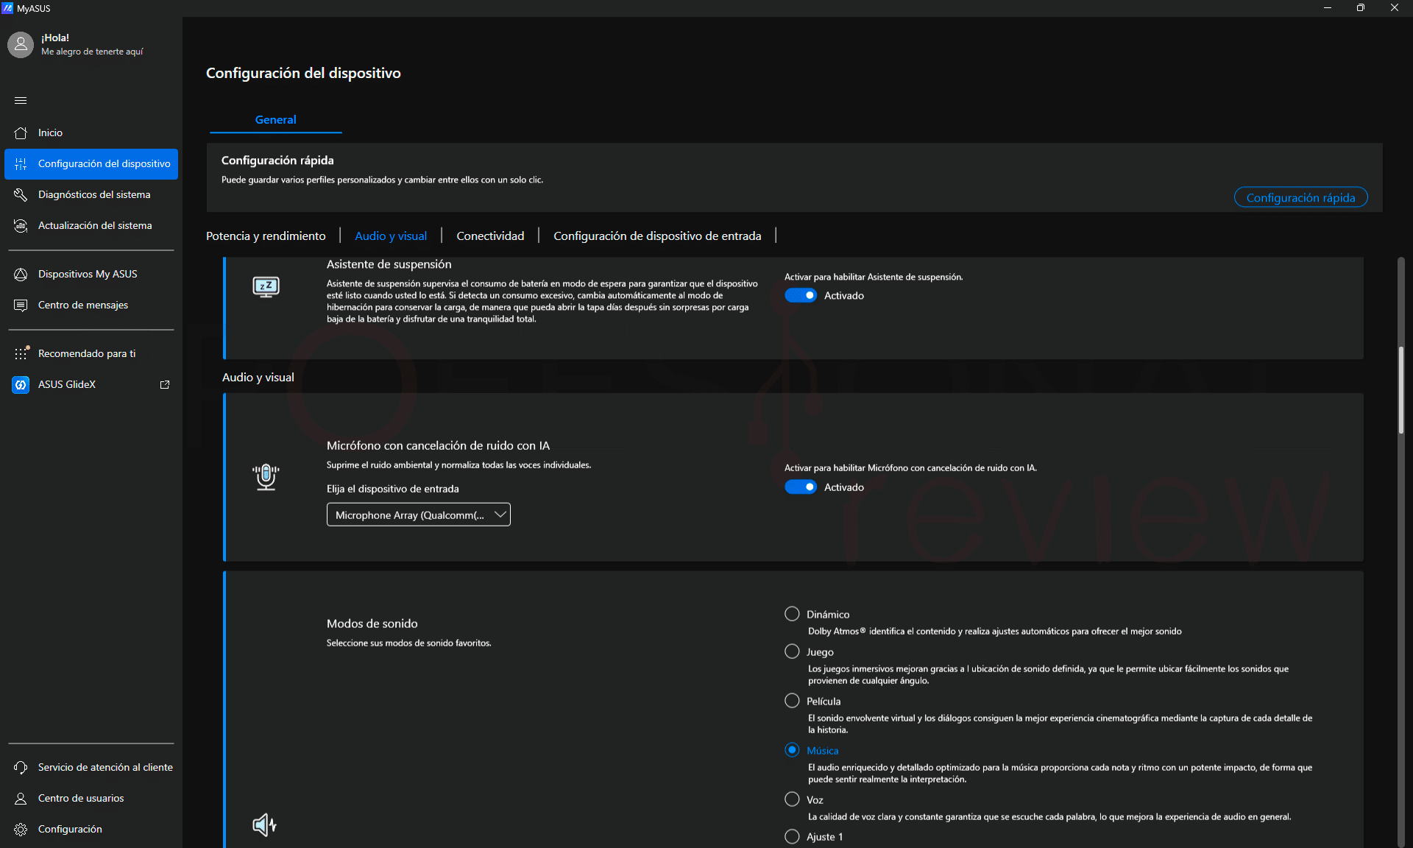
Task: Click the Servicio de atención al cliente headset icon
Action: click(21, 768)
